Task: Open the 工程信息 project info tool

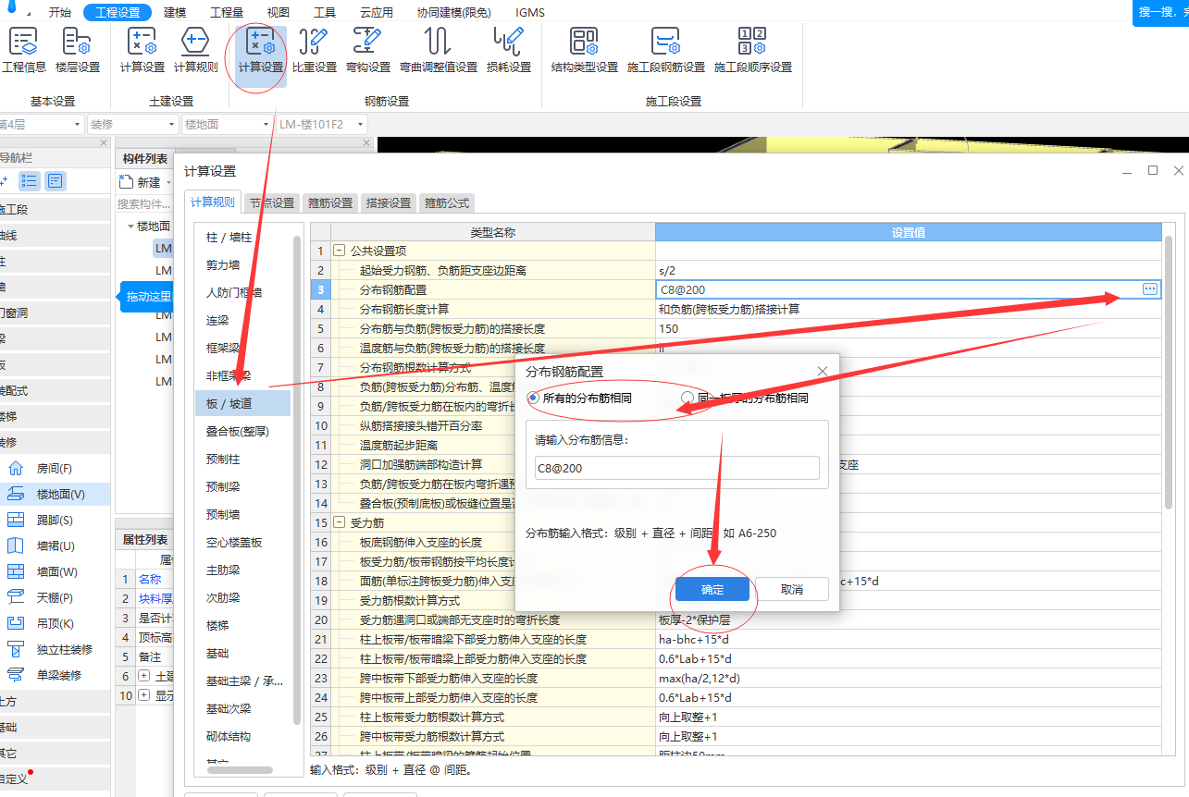Action: point(23,50)
